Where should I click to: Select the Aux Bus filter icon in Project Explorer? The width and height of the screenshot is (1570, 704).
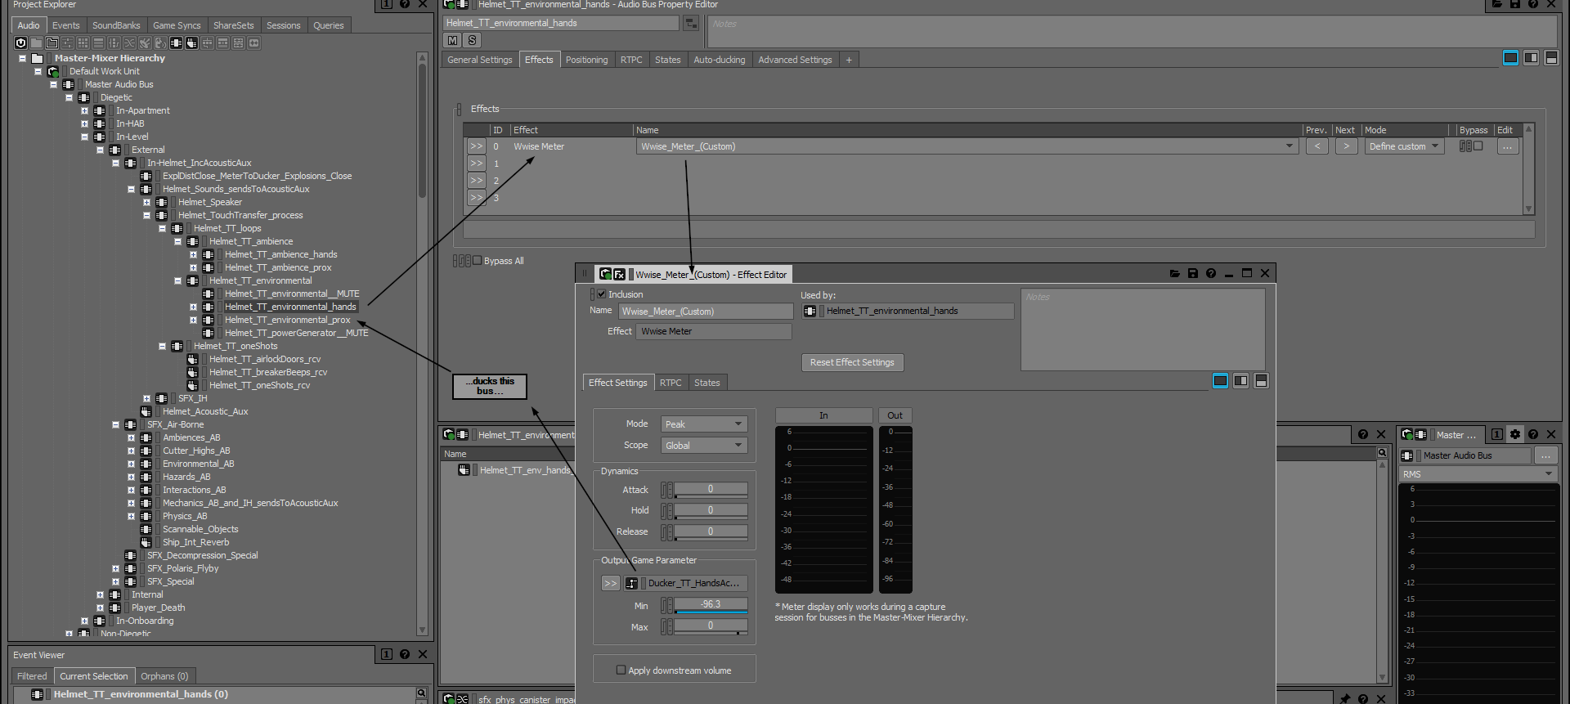point(191,43)
